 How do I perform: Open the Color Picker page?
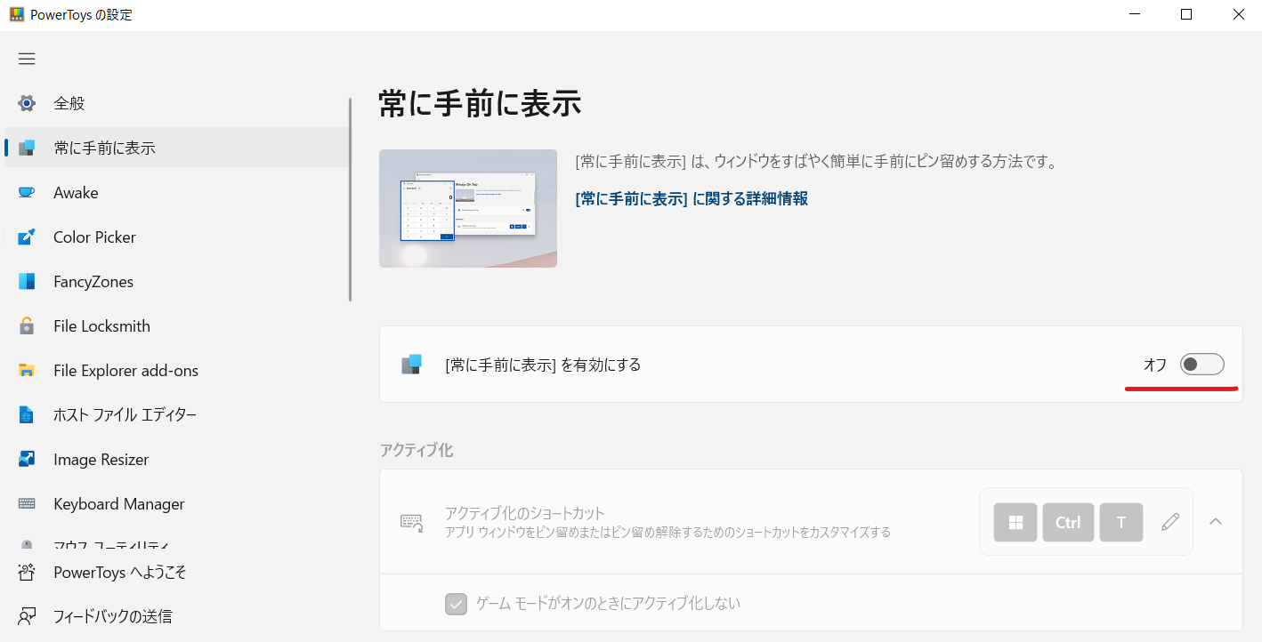(176, 237)
